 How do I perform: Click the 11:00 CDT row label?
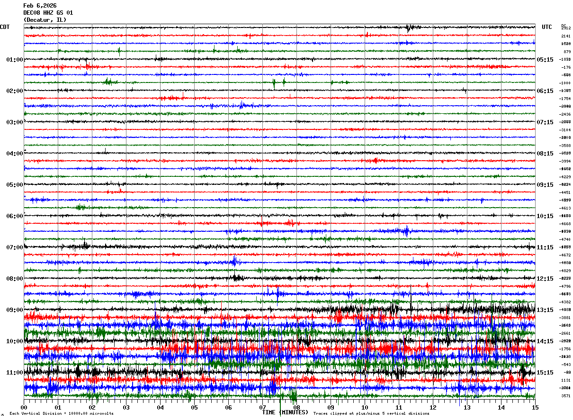15,373
